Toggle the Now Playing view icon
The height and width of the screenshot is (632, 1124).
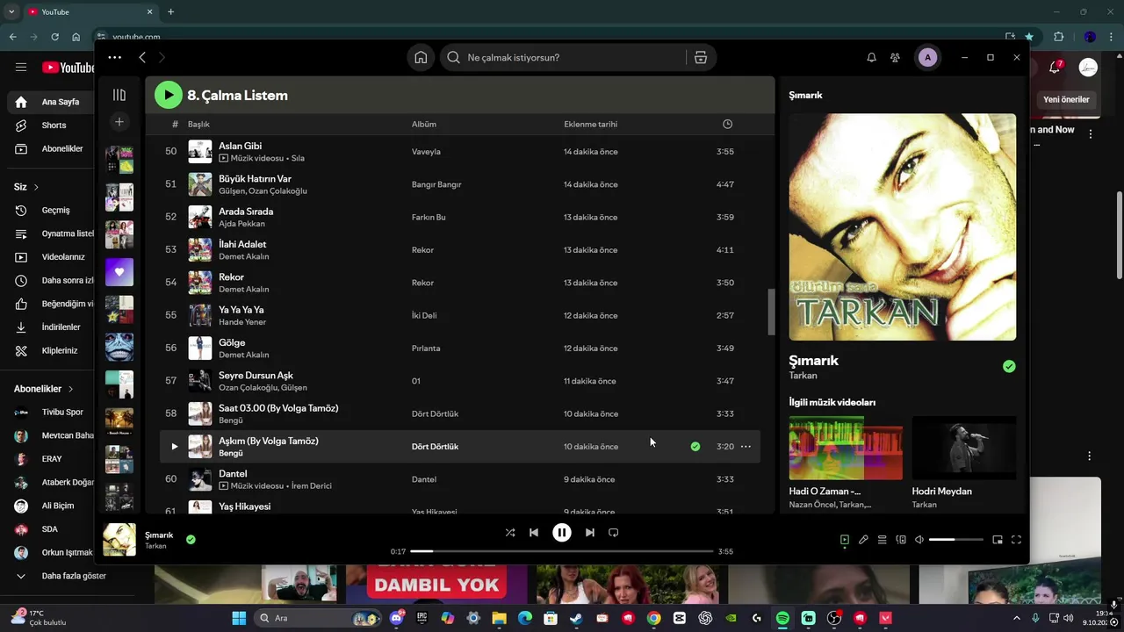845,540
